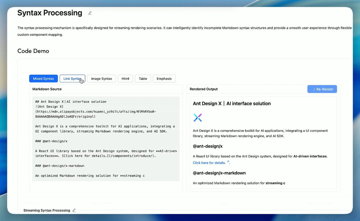This screenshot has height=221, width=360.
Task: Click the Code Demo heading
Action: pos(33,51)
